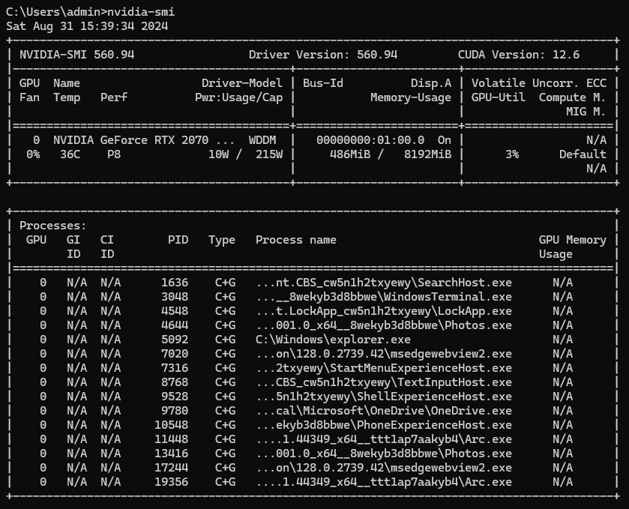Screen dimensions: 629x509
Task: Select C:\Windows\explorer.exe process path
Action: [x=333, y=340]
